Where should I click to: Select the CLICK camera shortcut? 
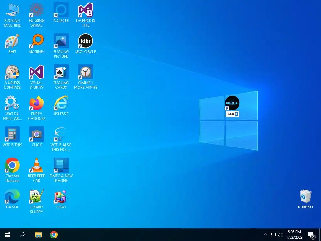coord(36,134)
